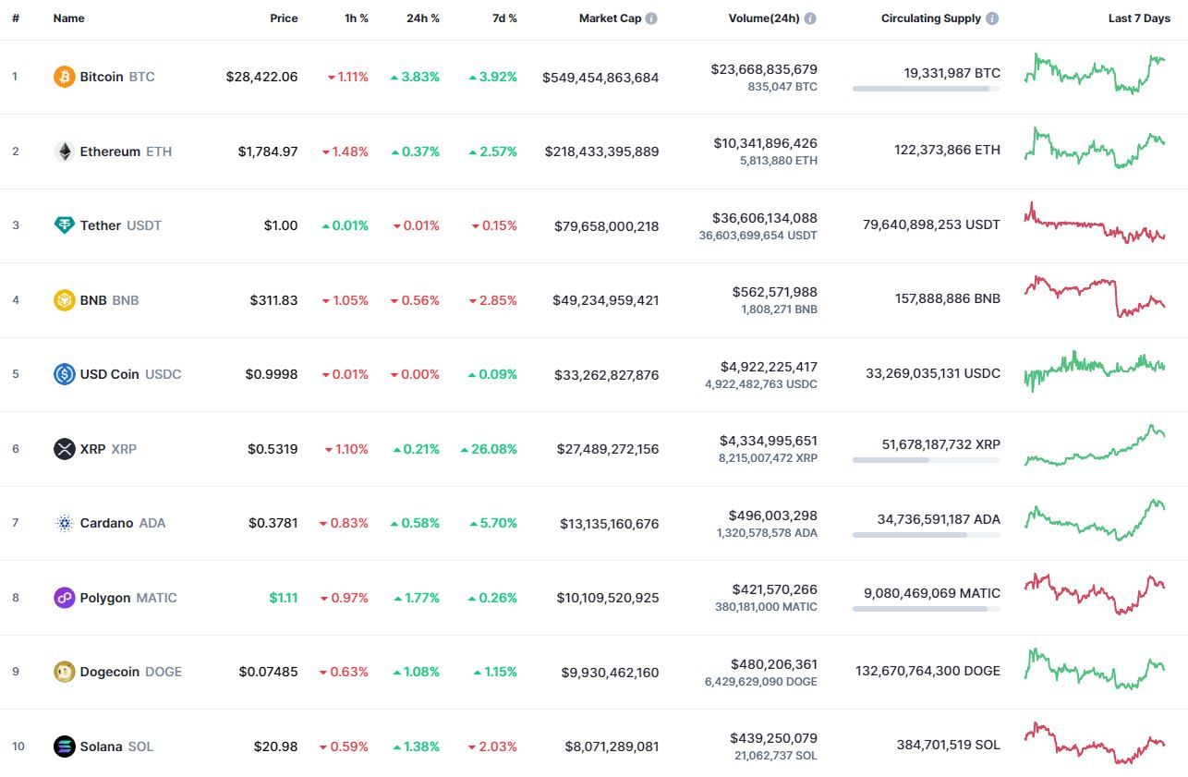This screenshot has width=1188, height=777.
Task: Open Bitcoin's 24h volume link
Action: coord(764,69)
